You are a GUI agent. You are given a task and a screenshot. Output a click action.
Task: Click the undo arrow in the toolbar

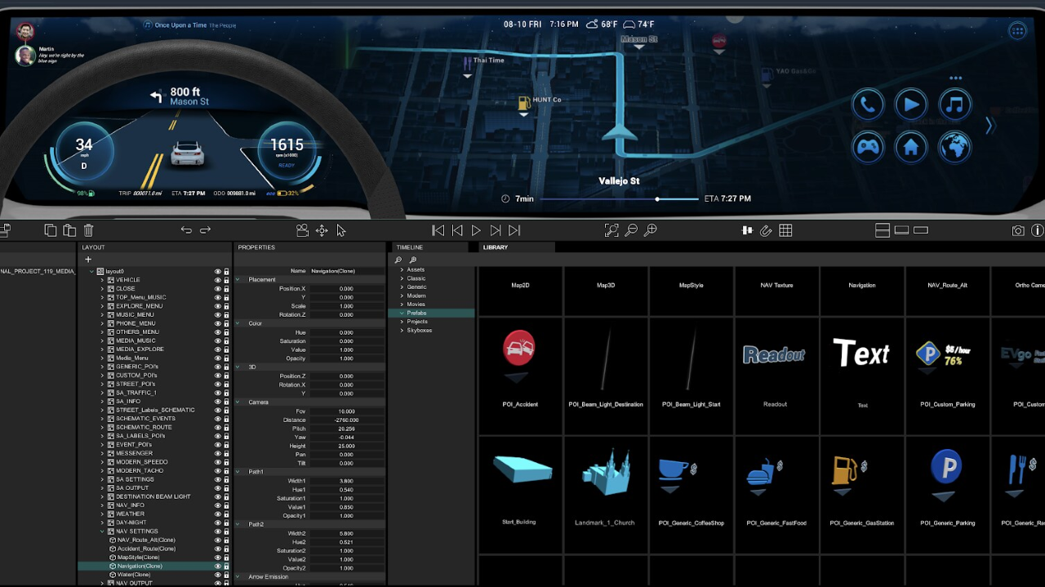(x=186, y=231)
